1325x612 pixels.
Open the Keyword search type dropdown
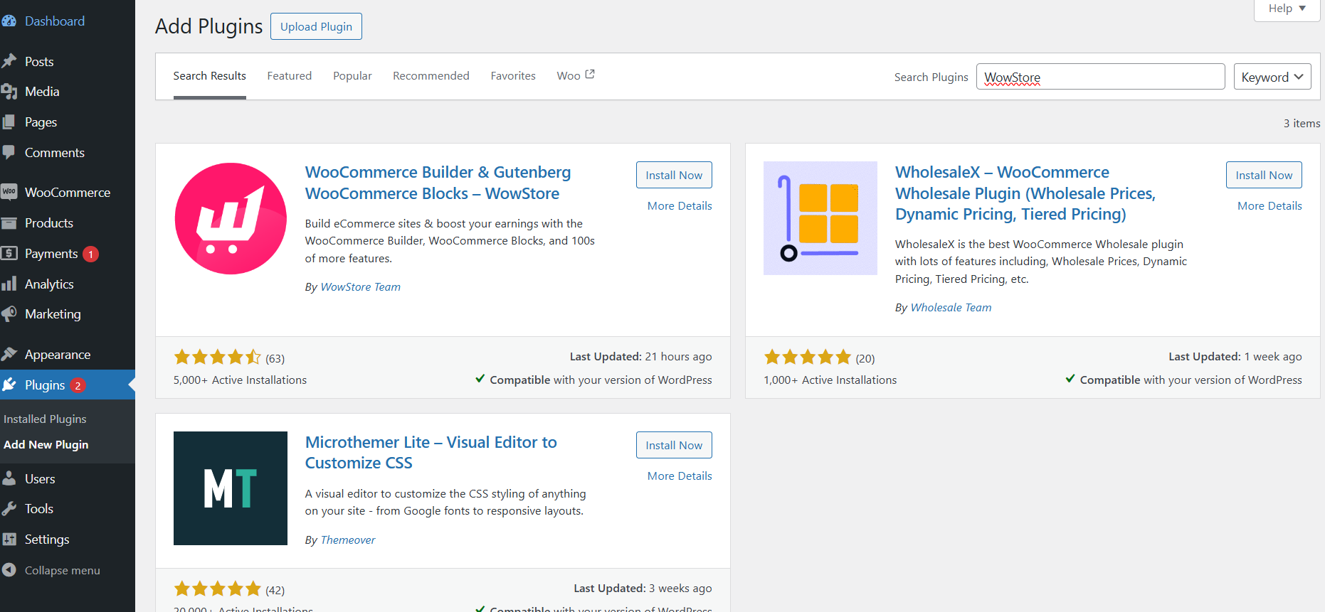[1272, 77]
